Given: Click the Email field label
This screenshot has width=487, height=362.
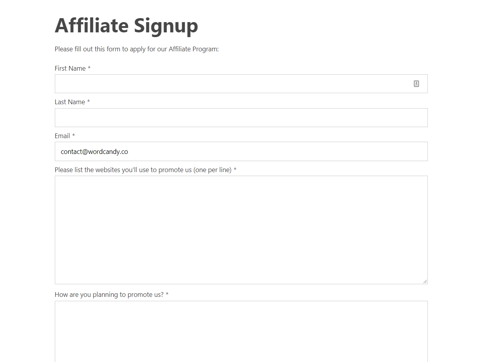Looking at the screenshot, I should click(x=62, y=136).
